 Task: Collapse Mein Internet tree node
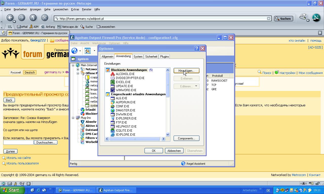73,65
